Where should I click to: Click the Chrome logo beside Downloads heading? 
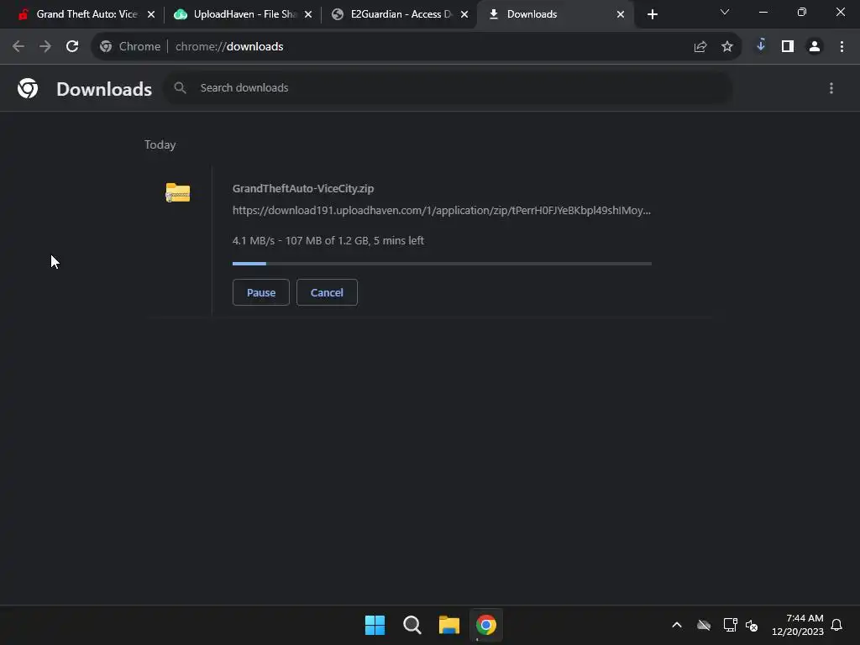pyautogui.click(x=28, y=88)
